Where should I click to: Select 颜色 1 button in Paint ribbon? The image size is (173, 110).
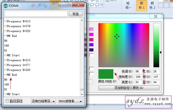pos(142,6)
